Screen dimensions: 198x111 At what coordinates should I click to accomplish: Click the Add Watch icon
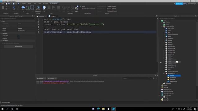[x=77, y=7]
